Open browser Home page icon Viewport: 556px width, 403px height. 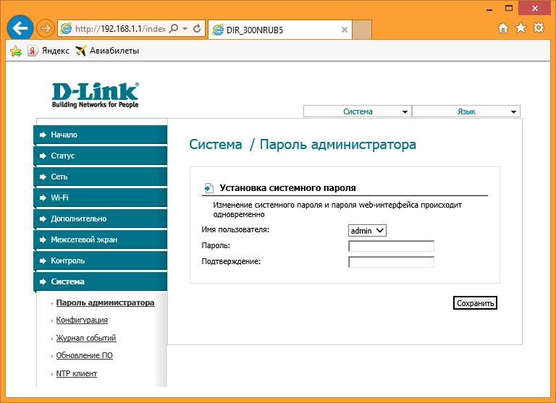(503, 27)
